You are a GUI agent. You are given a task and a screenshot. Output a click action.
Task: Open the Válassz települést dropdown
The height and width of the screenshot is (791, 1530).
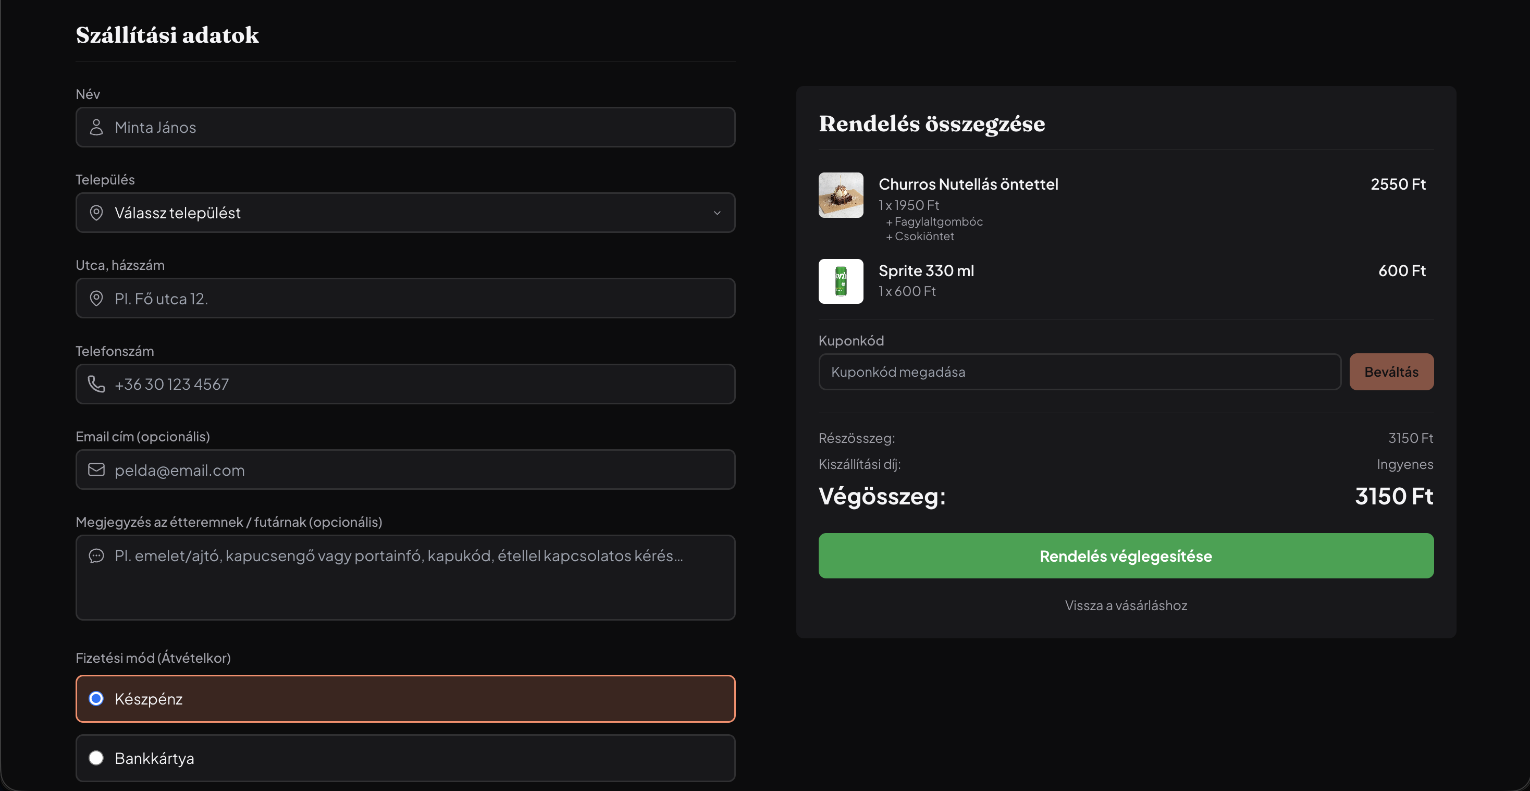405,213
